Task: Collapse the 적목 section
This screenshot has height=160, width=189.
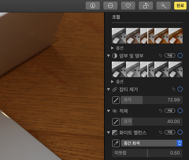Action: [108, 111]
